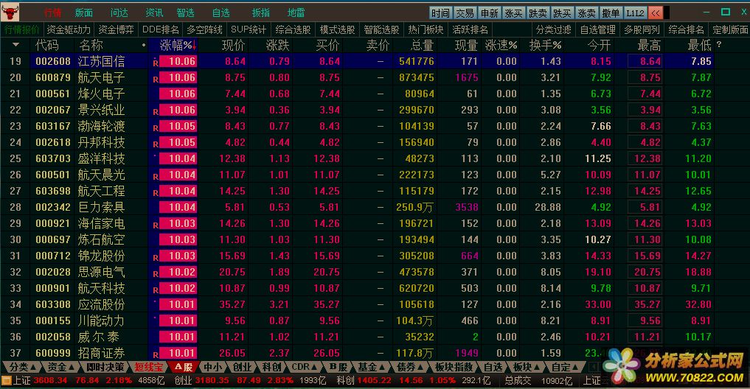The image size is (750, 389).
Task: Select the 科创 bottom tab
Action: [271, 367]
